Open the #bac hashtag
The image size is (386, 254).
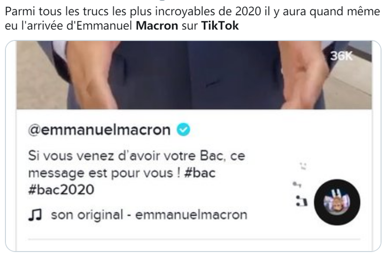tap(199, 173)
